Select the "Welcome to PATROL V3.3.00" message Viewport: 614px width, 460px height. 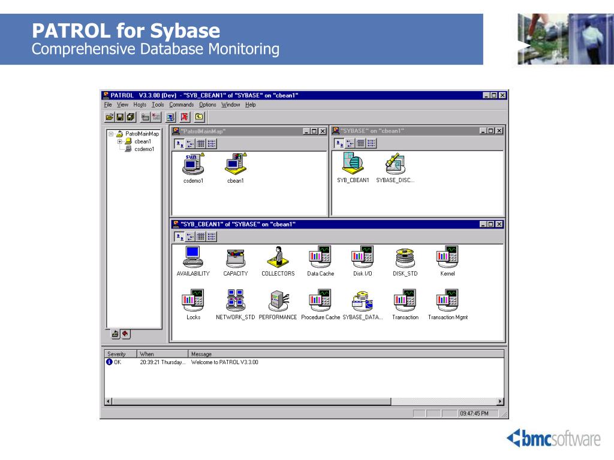pyautogui.click(x=224, y=362)
